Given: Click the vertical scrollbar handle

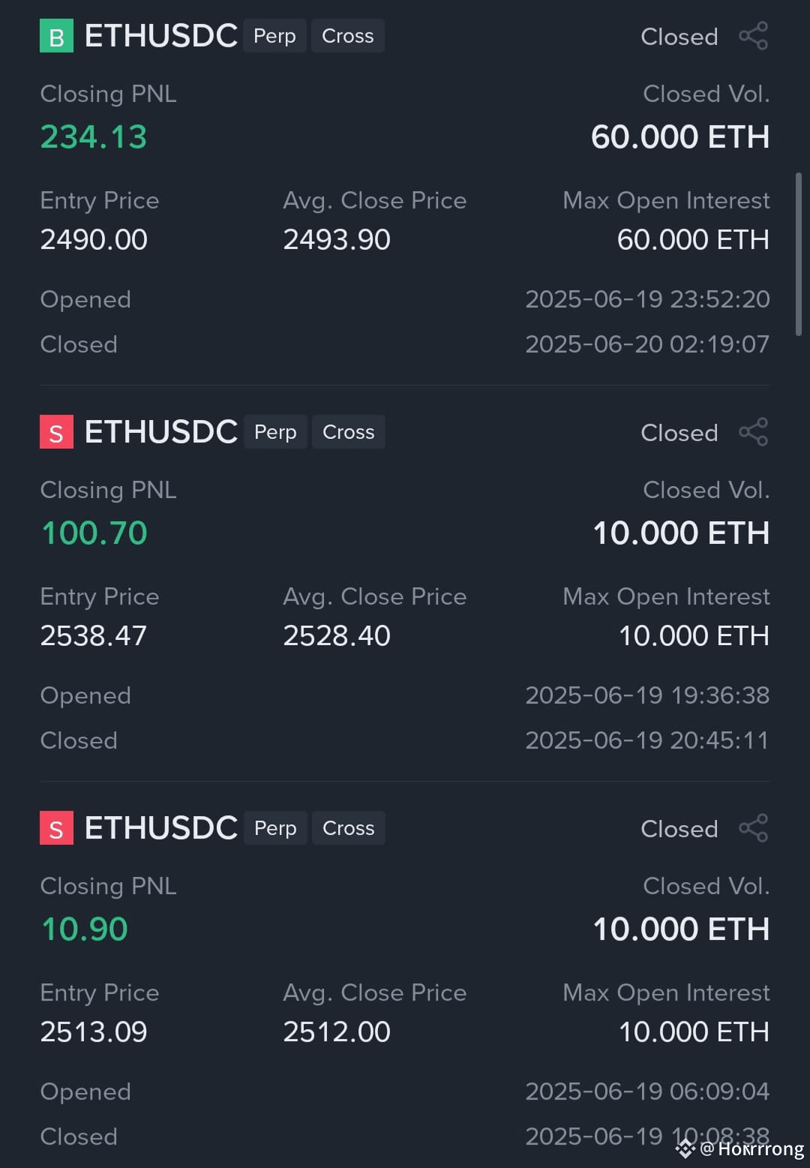Looking at the screenshot, I should pos(799,254).
